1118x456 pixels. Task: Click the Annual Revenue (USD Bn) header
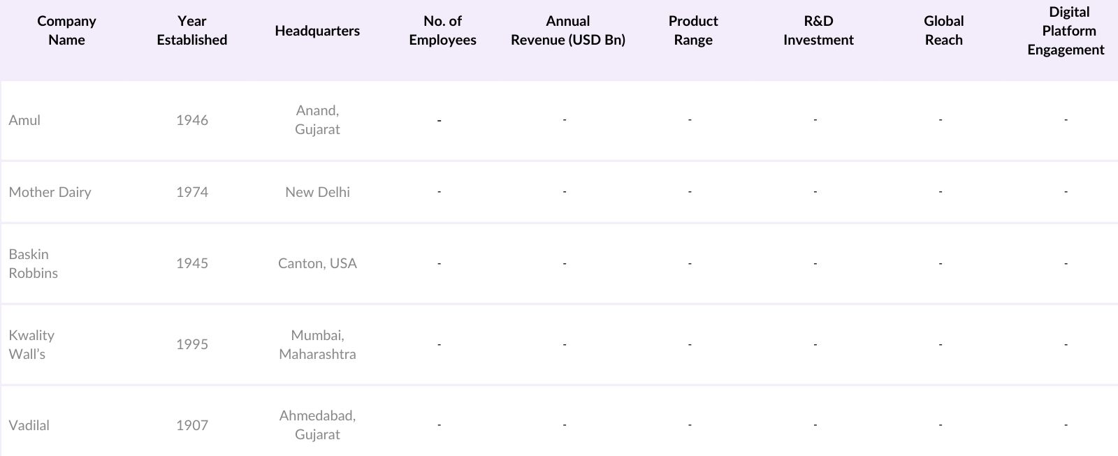point(567,31)
